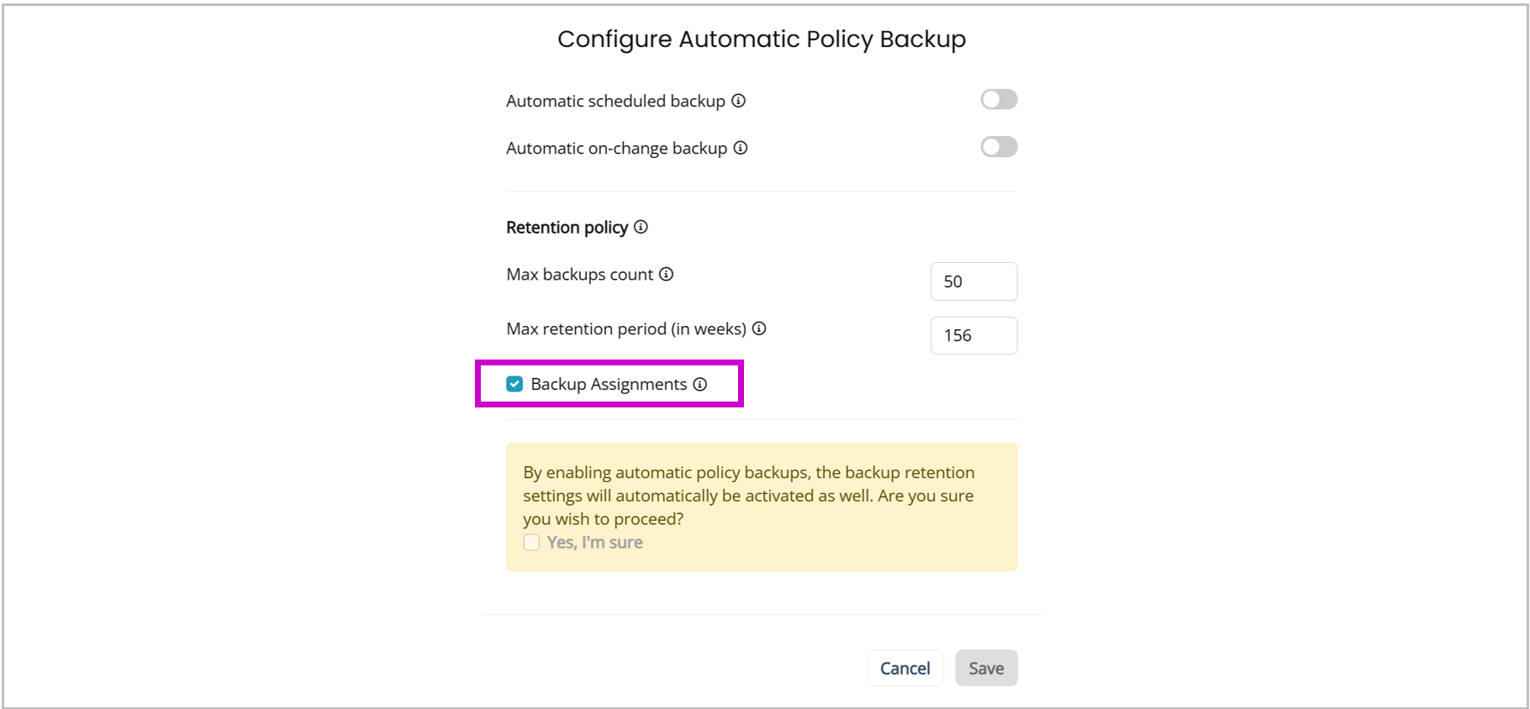1530x709 pixels.
Task: Show the Backup Assignments info icon tooltip
Action: (x=700, y=384)
